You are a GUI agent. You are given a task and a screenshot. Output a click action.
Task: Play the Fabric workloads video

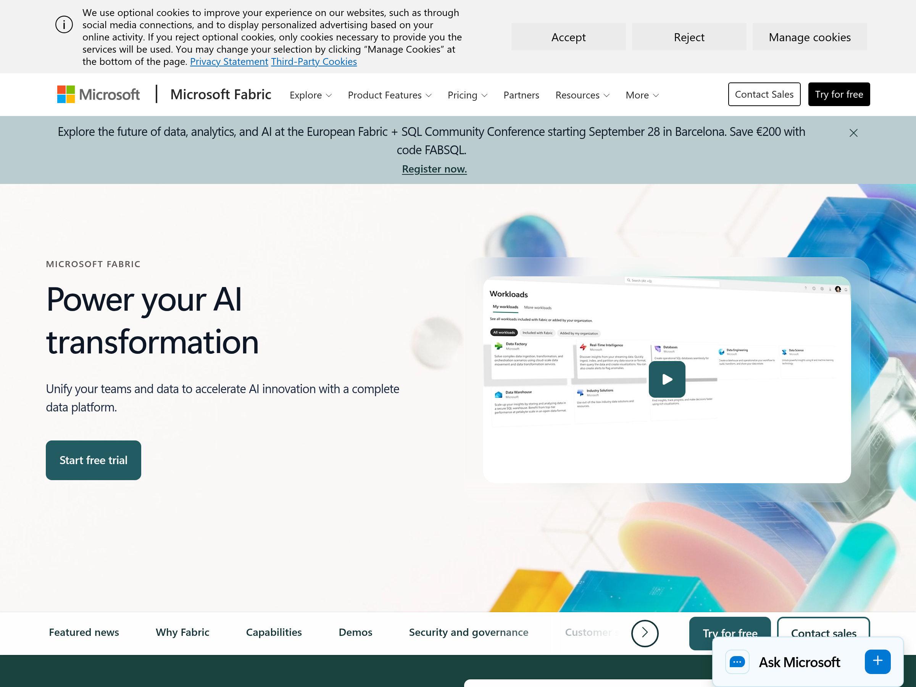point(667,379)
